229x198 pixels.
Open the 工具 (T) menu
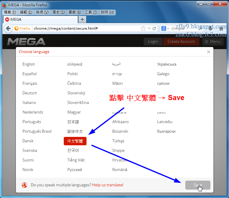91,12
